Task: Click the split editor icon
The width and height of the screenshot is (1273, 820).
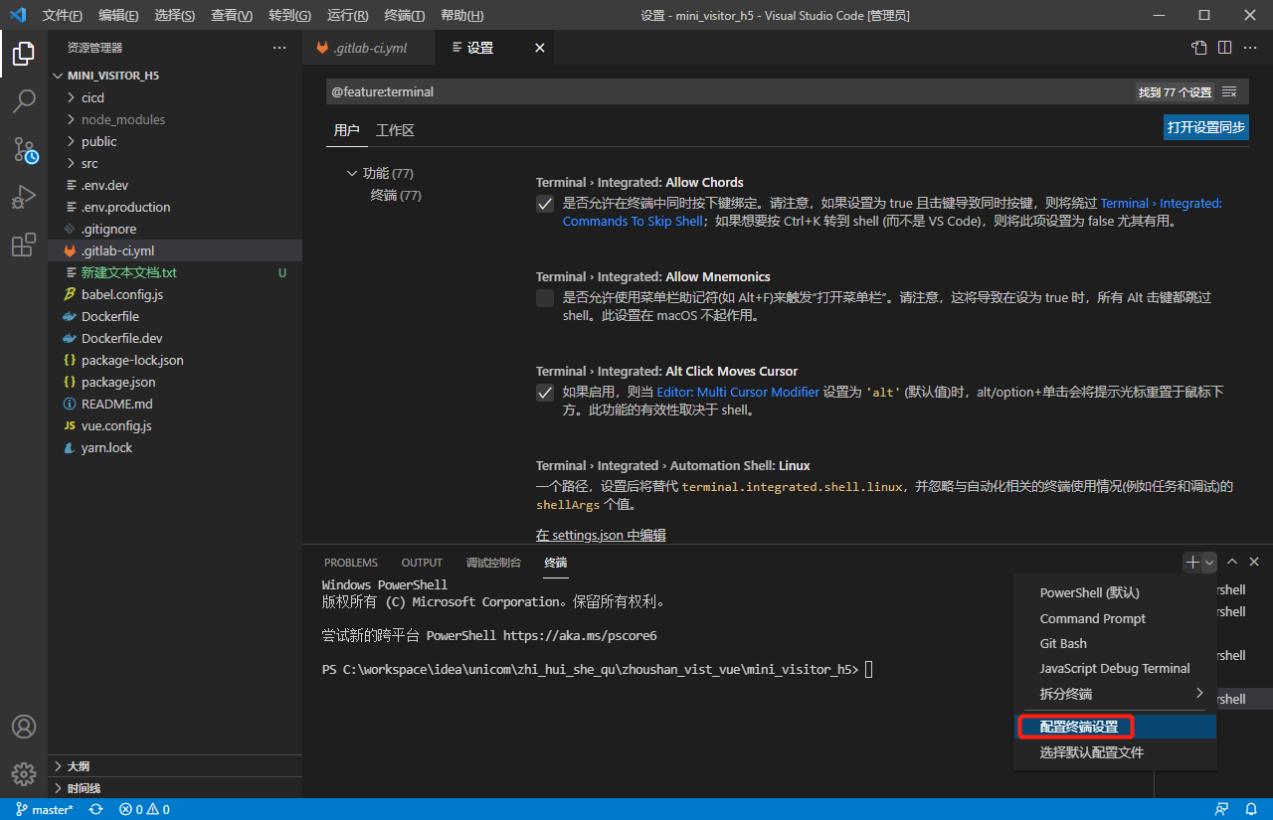Action: [1224, 48]
